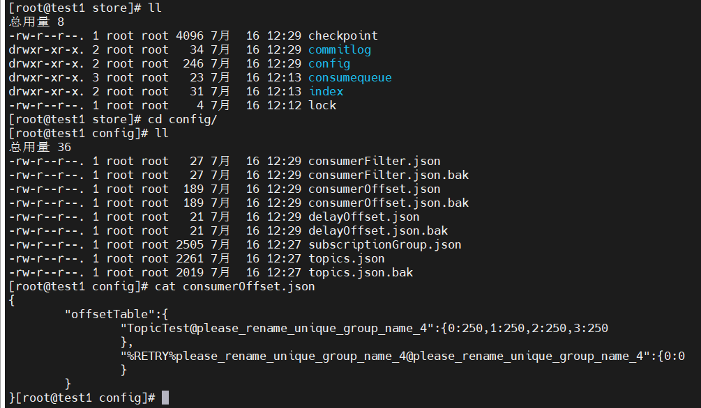The width and height of the screenshot is (701, 408).
Task: Click the delayOffset.json.bak entry
Action: click(x=377, y=230)
